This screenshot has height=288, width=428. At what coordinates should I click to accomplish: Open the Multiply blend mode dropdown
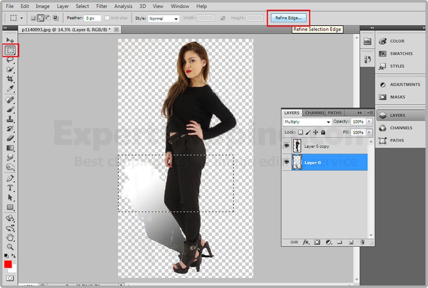click(307, 122)
